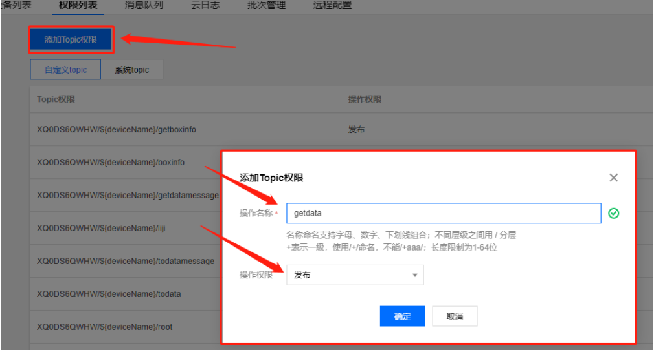Click the 确定 button
Image resolution: width=654 pixels, height=350 pixels.
coord(402,316)
